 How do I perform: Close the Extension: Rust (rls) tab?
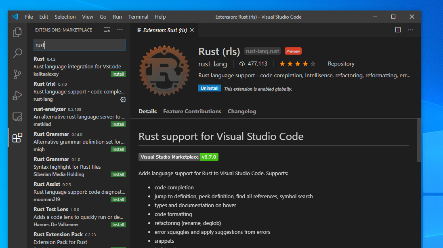tap(192, 30)
